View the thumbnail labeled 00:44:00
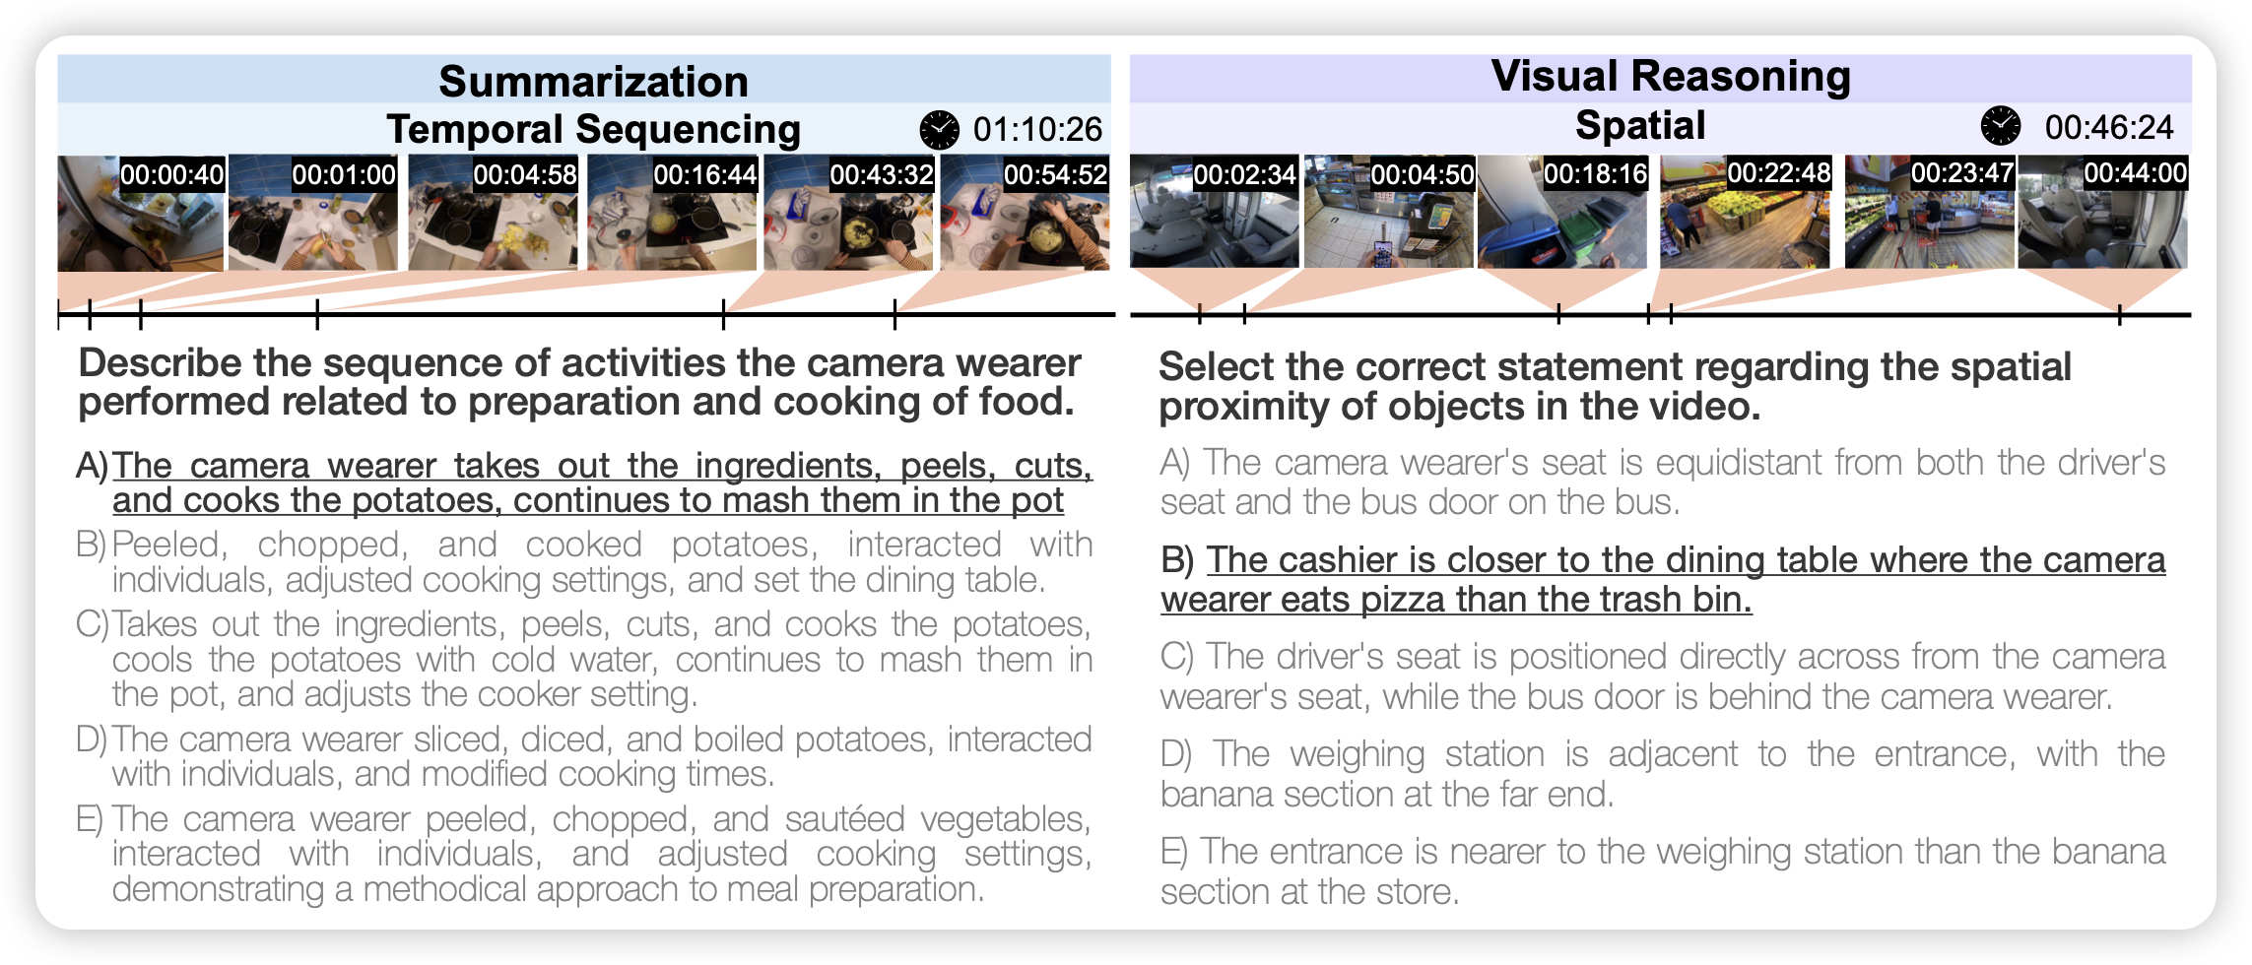Viewport: 2252px width, 965px height. click(2102, 212)
